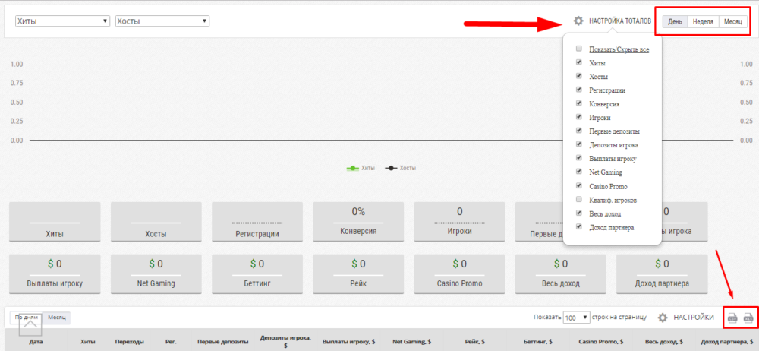Uncheck the Net Gaming checkbox

(579, 172)
